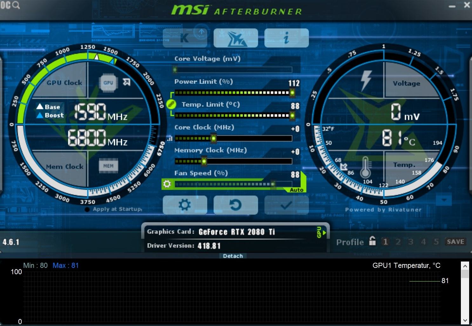
Task: Click the Base clock legend label
Action: click(x=52, y=107)
